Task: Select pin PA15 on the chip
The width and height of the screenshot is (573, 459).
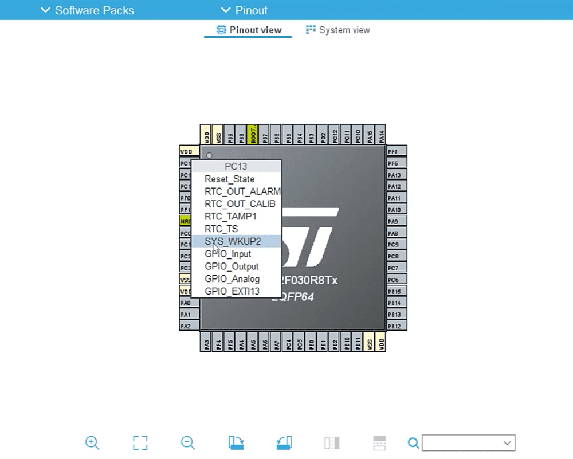Action: (370, 135)
